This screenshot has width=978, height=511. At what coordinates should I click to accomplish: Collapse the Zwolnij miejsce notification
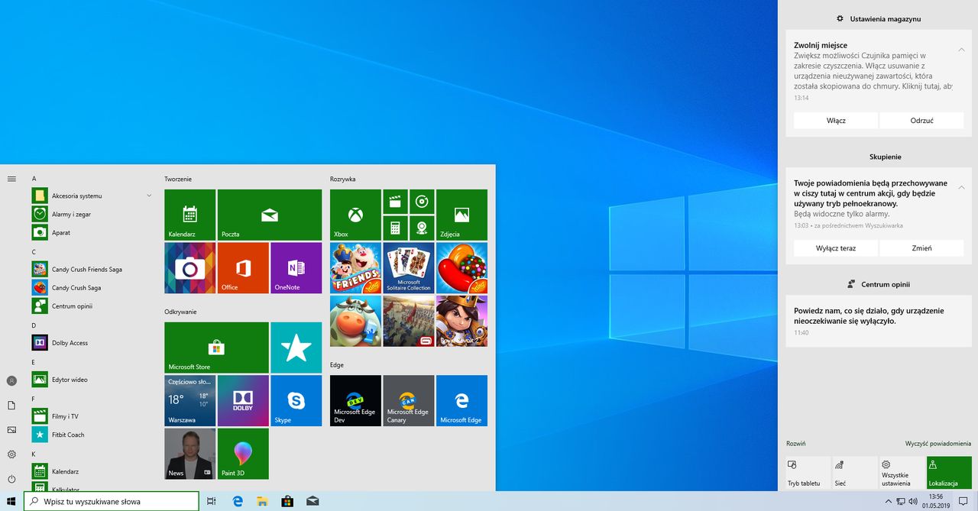[x=961, y=50]
